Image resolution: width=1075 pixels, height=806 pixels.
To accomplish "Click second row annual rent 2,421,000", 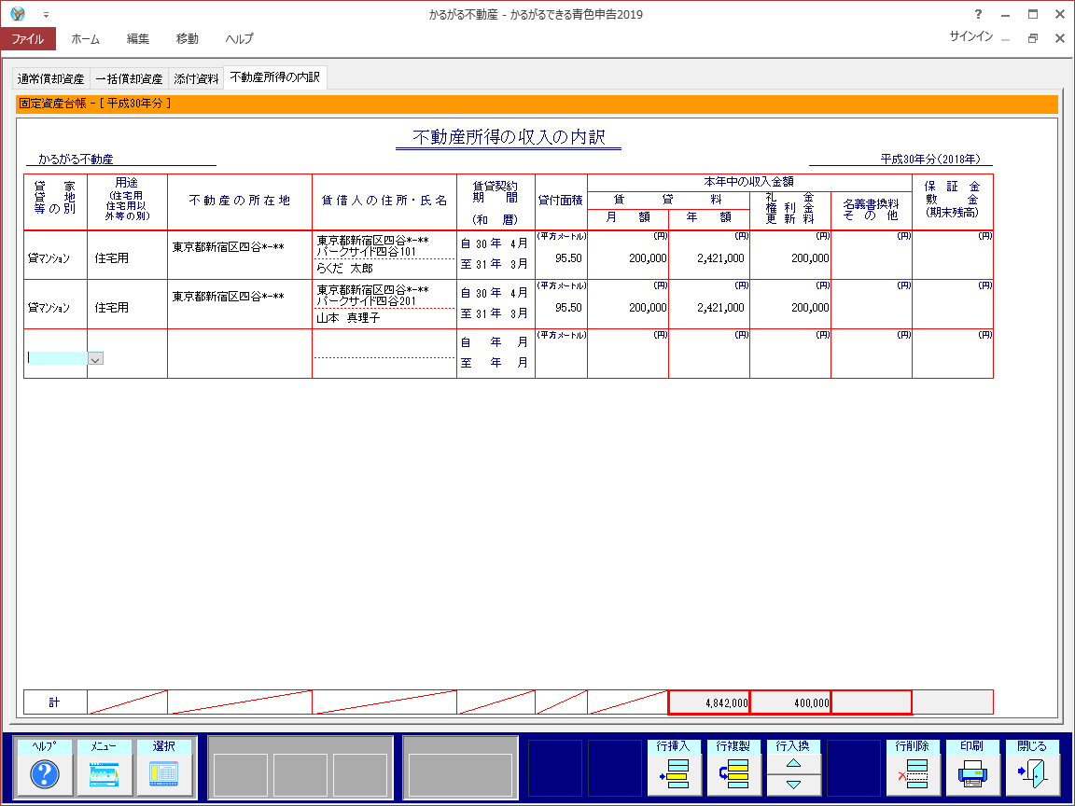I will [x=720, y=308].
